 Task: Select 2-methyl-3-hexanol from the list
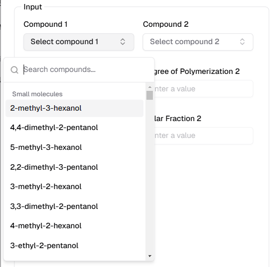pyautogui.click(x=74, y=108)
